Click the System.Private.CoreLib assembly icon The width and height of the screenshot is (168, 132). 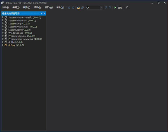pos(6,17)
